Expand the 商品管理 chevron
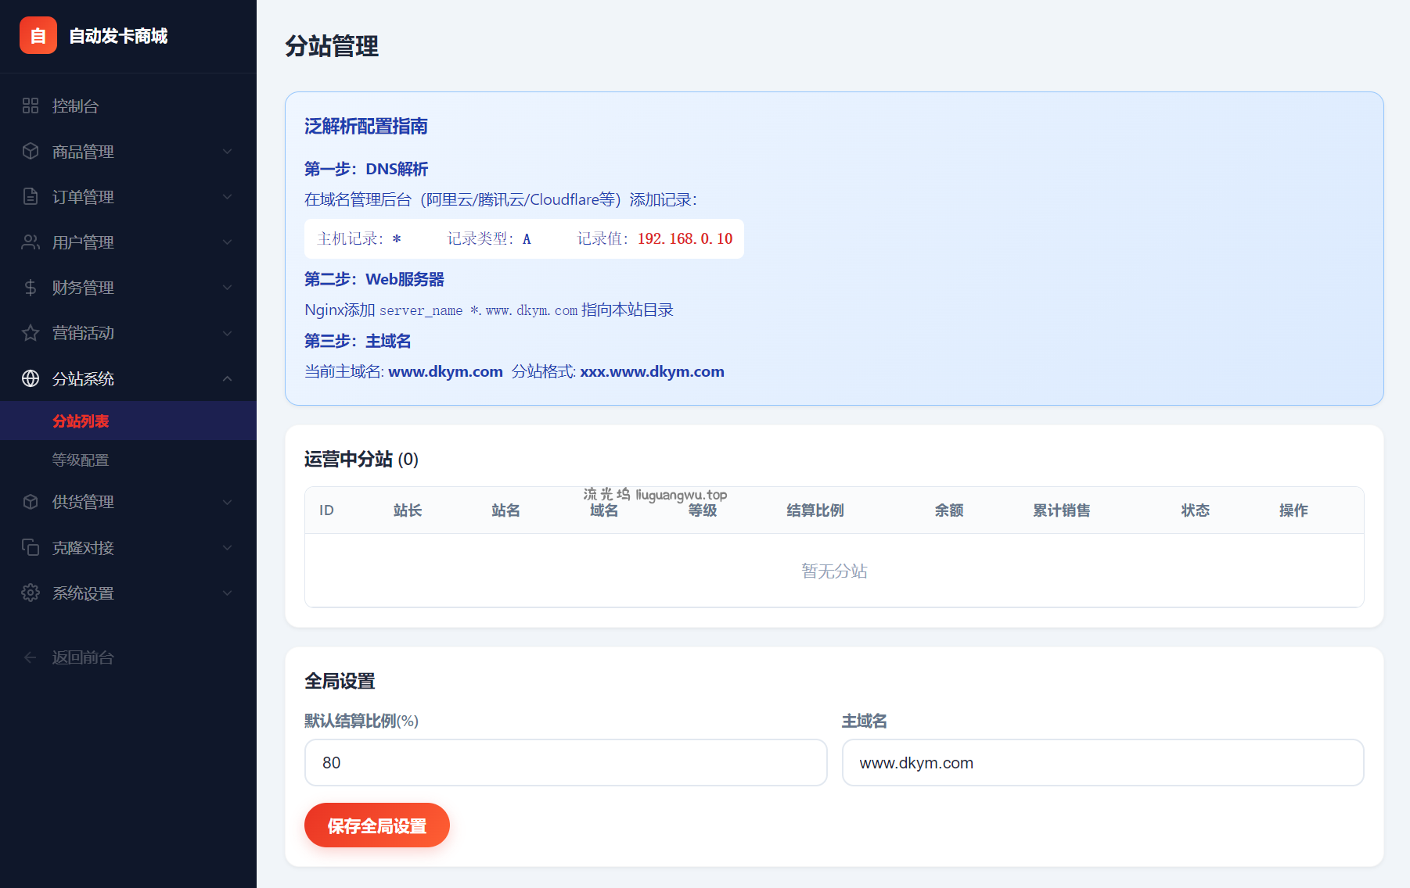 227,151
